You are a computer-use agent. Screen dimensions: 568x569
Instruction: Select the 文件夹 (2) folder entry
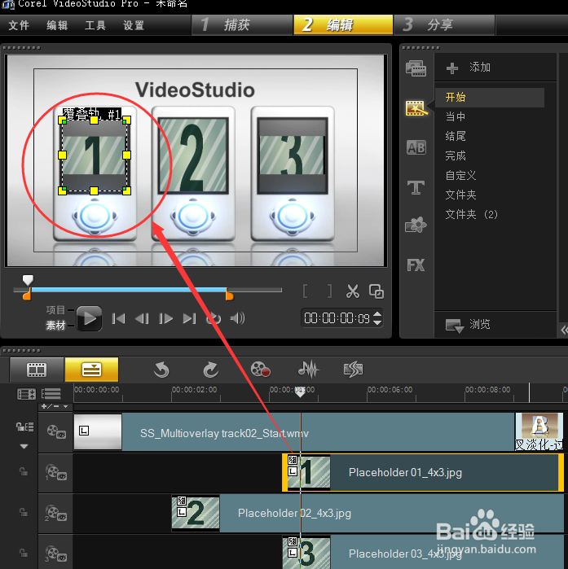coord(471,214)
